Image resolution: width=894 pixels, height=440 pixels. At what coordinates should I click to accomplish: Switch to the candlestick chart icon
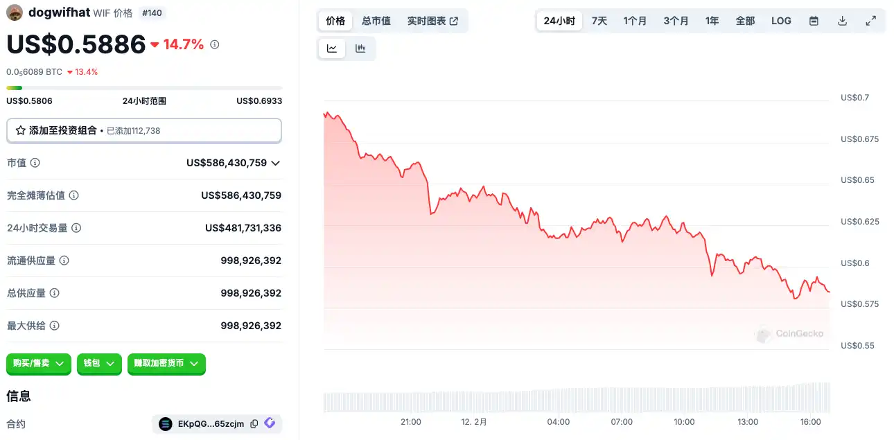360,49
